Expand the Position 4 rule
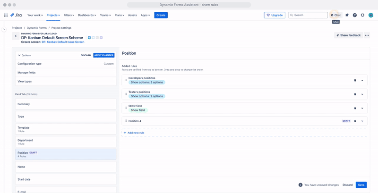This screenshot has width=378, height=193. coord(362,121)
